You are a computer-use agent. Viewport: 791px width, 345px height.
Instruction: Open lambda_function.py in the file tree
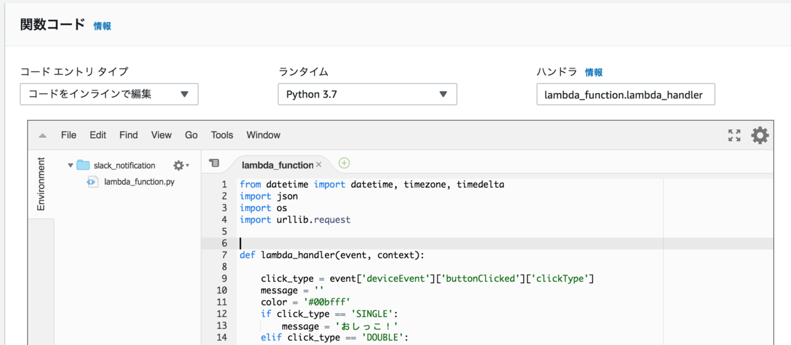(x=139, y=181)
